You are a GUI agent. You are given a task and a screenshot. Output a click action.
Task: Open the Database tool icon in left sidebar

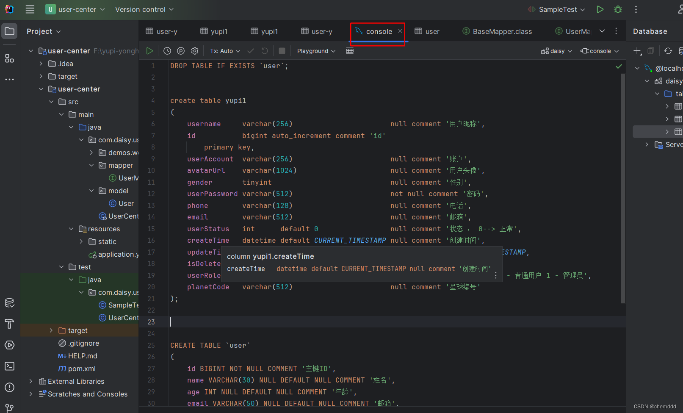(9, 303)
